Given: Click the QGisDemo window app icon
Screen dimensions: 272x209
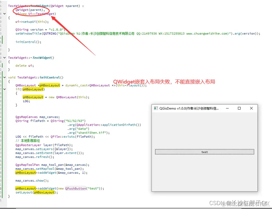Looking at the screenshot, I should pyautogui.click(x=156, y=108).
